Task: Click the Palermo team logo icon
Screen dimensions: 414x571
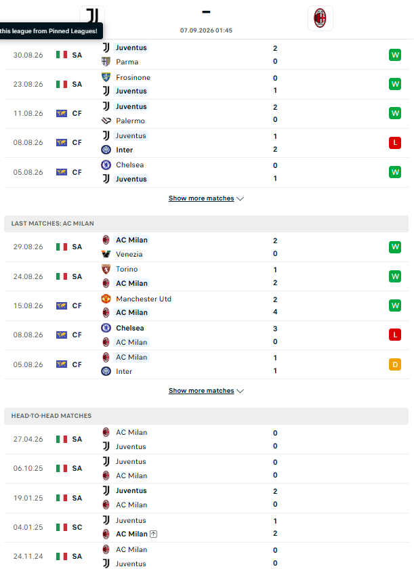Action: (106, 121)
